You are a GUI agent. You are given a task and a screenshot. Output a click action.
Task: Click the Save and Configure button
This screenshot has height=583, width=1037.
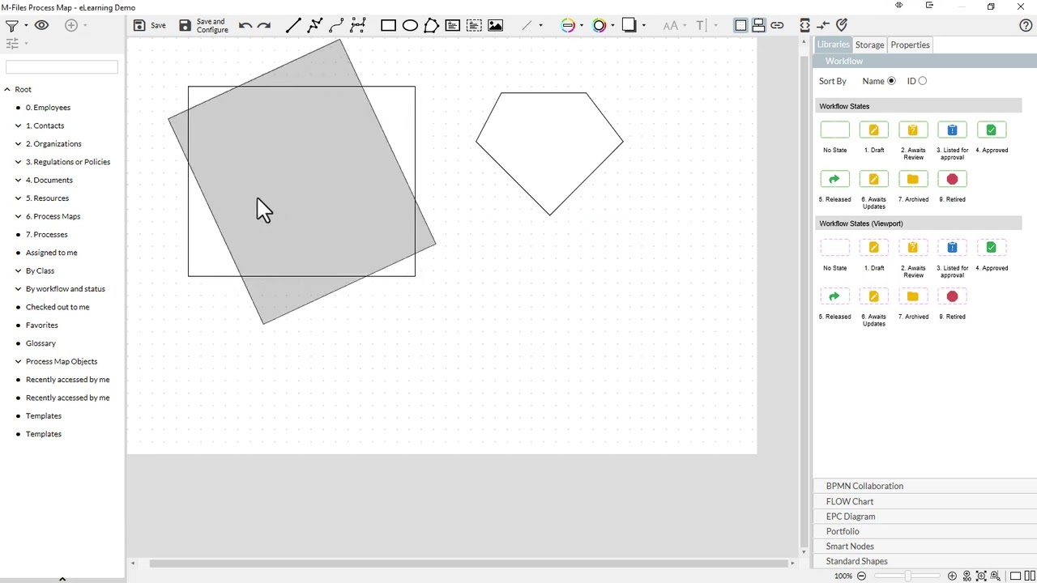coord(204,26)
